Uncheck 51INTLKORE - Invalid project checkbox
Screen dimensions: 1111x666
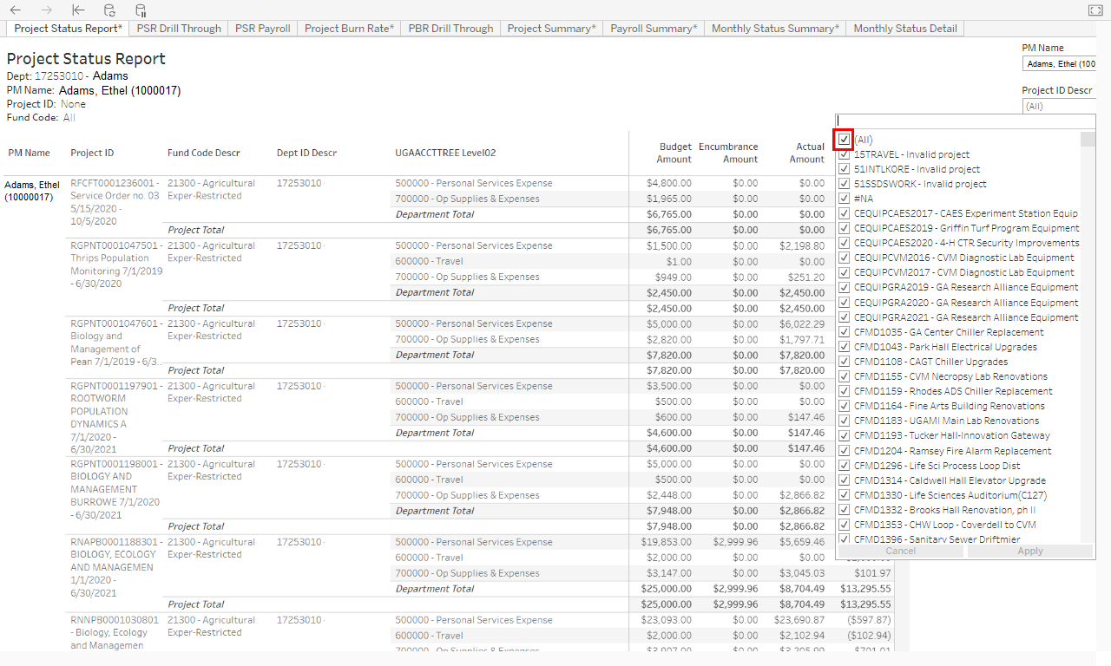pos(844,169)
